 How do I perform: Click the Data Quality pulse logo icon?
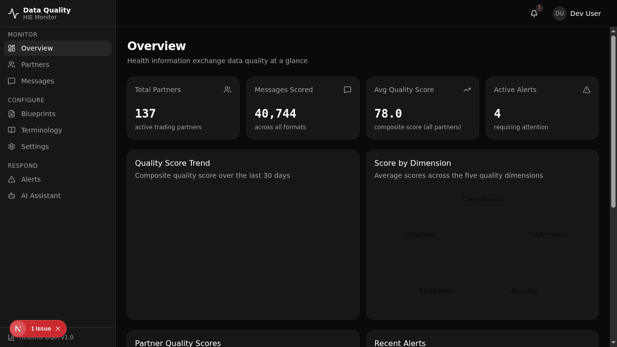[x=13, y=13]
